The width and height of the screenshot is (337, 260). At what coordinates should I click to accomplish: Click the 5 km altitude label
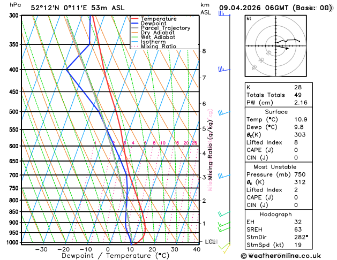pyautogui.click(x=204, y=129)
